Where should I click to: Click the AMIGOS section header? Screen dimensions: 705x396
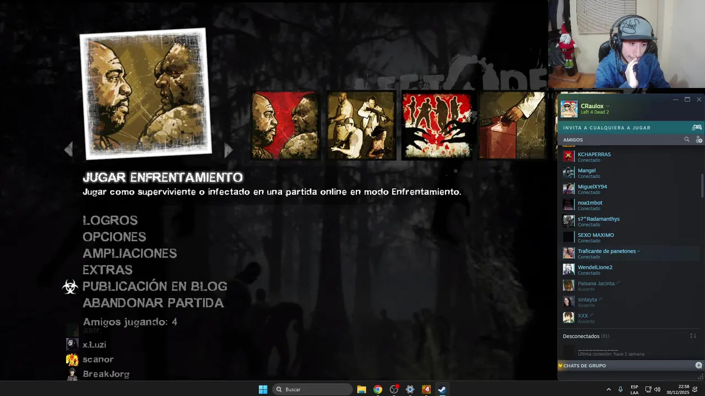click(573, 140)
